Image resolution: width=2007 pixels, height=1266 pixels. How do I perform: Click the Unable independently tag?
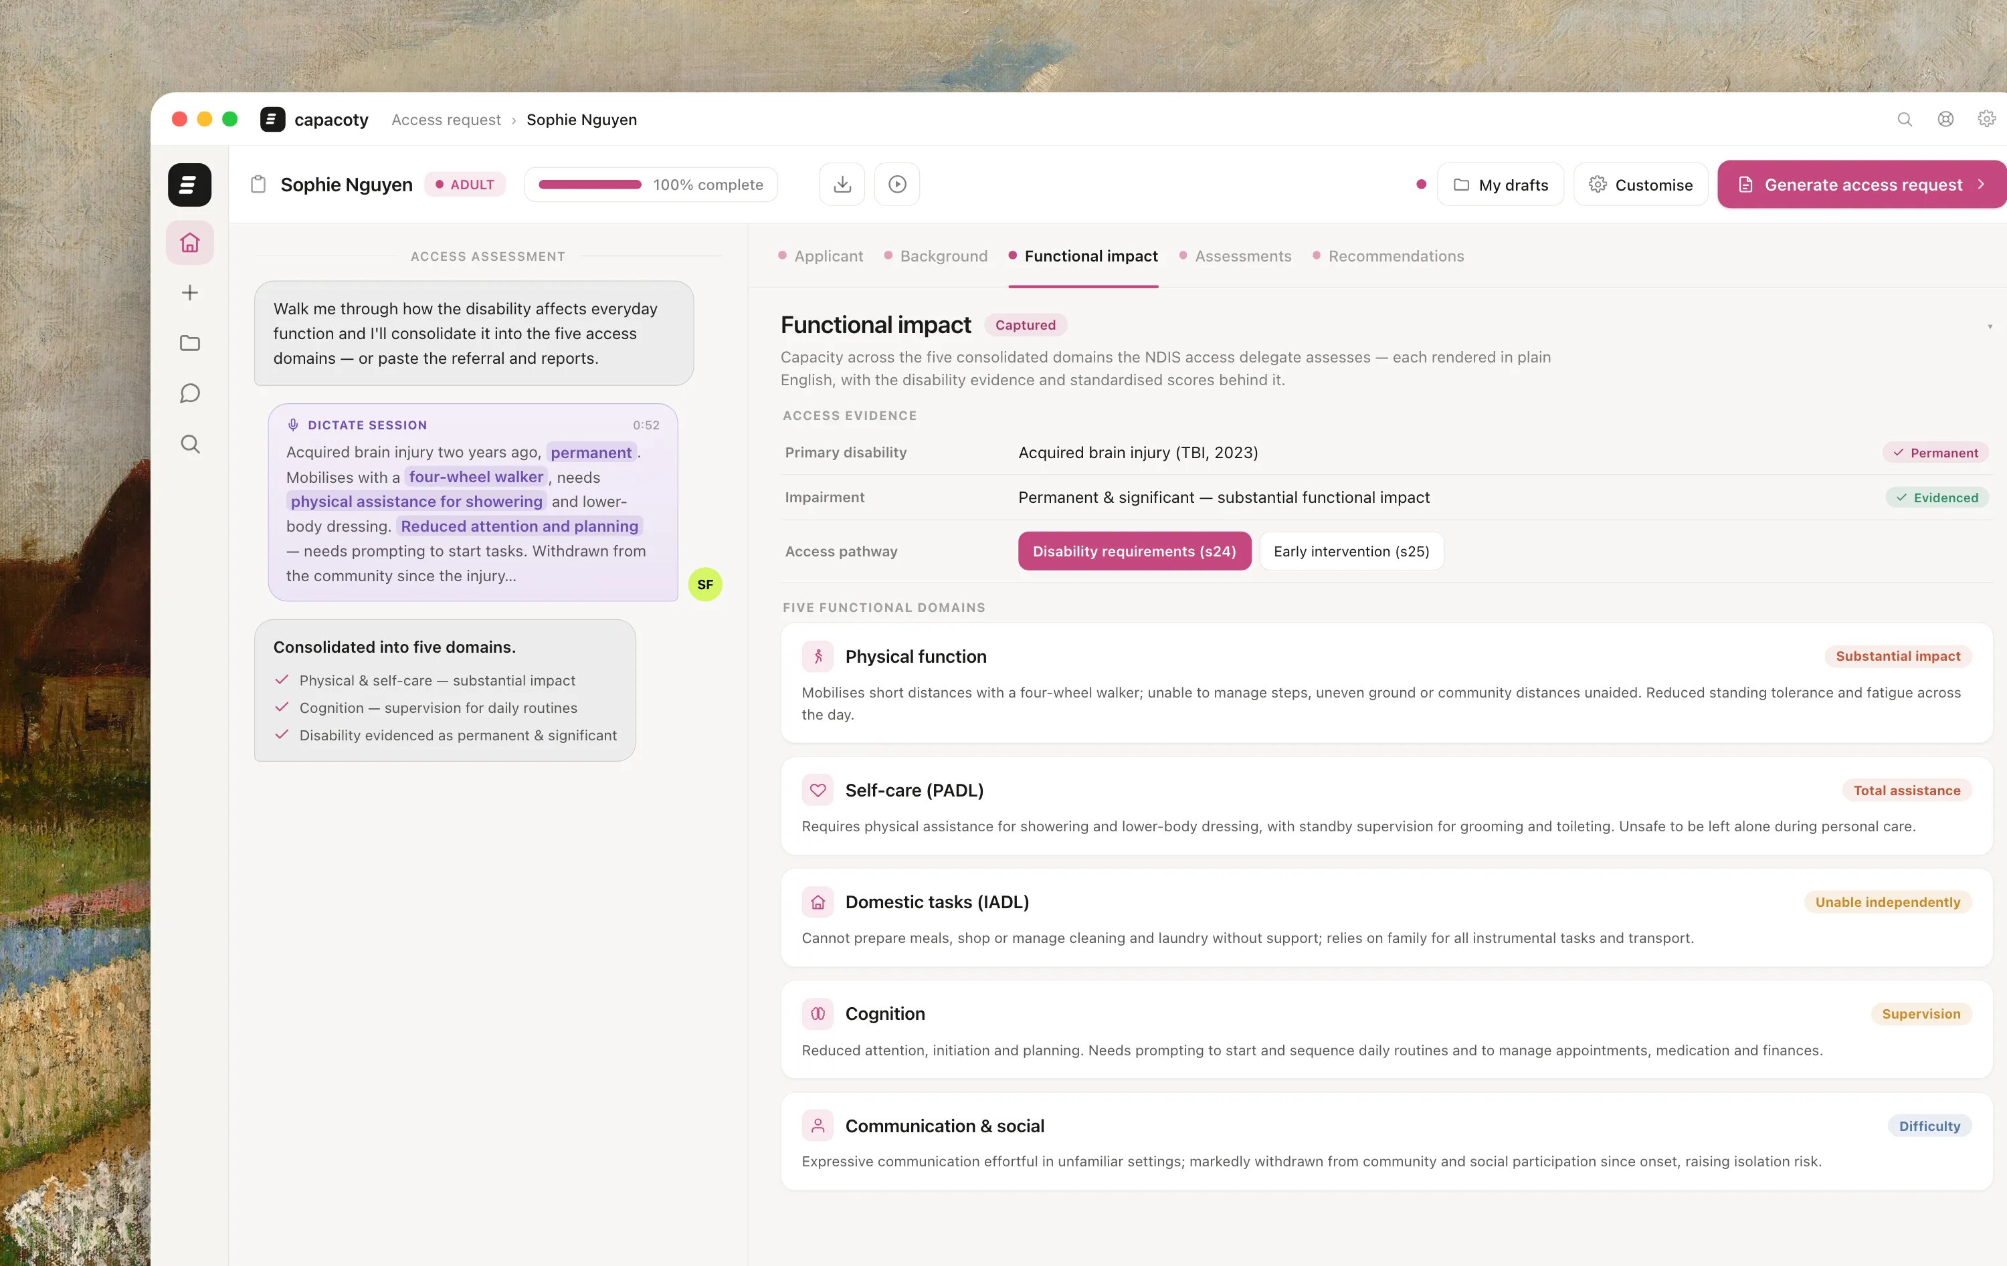click(x=1887, y=902)
